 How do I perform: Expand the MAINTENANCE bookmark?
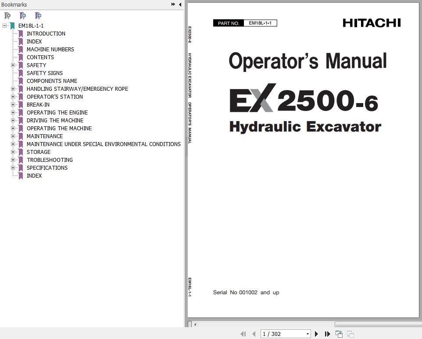click(x=13, y=136)
